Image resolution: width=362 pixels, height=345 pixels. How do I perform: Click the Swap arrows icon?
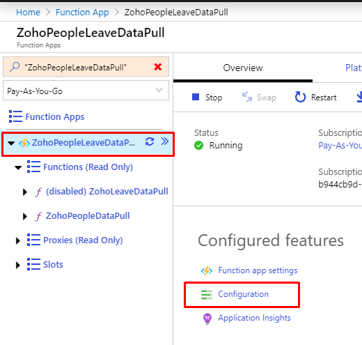point(247,97)
